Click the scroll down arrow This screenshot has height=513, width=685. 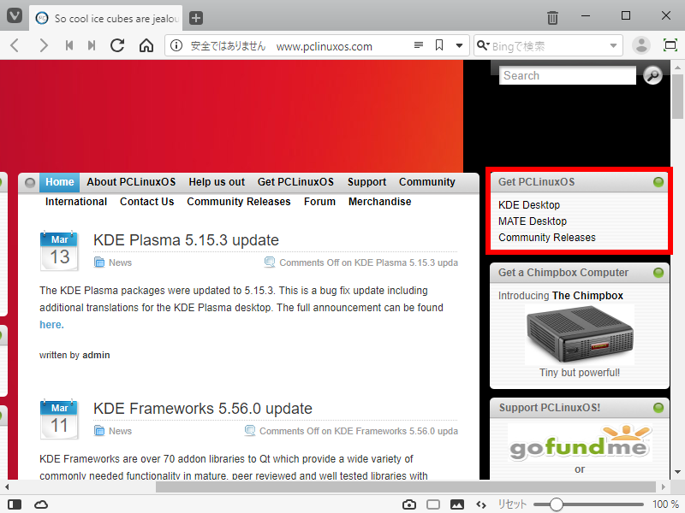tap(677, 472)
